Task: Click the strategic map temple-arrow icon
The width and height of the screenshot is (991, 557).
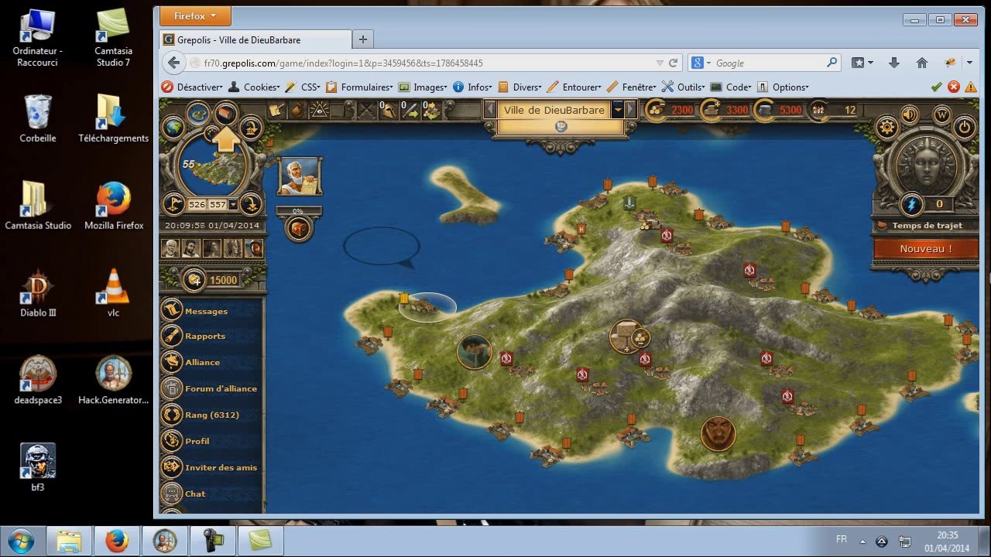Action: click(x=250, y=127)
